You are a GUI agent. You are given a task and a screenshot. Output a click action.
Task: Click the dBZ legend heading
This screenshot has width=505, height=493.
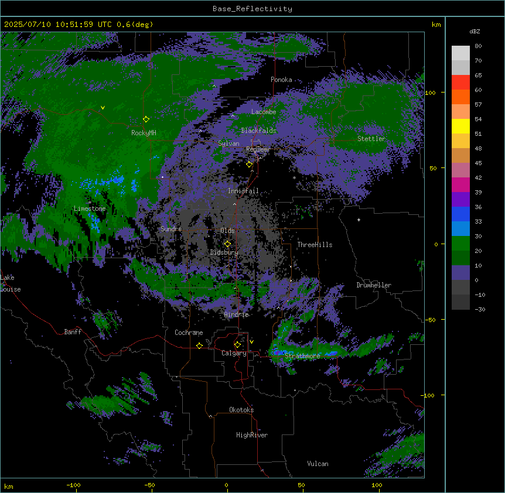pyautogui.click(x=475, y=32)
